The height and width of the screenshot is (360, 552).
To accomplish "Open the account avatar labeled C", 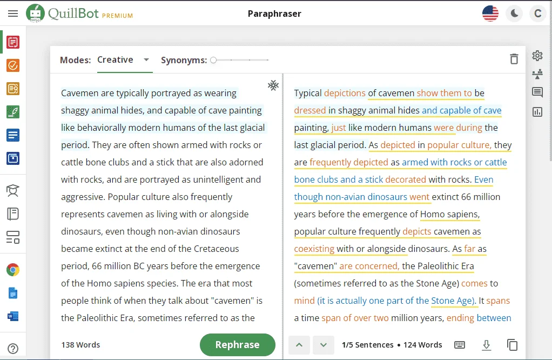I will coord(538,14).
